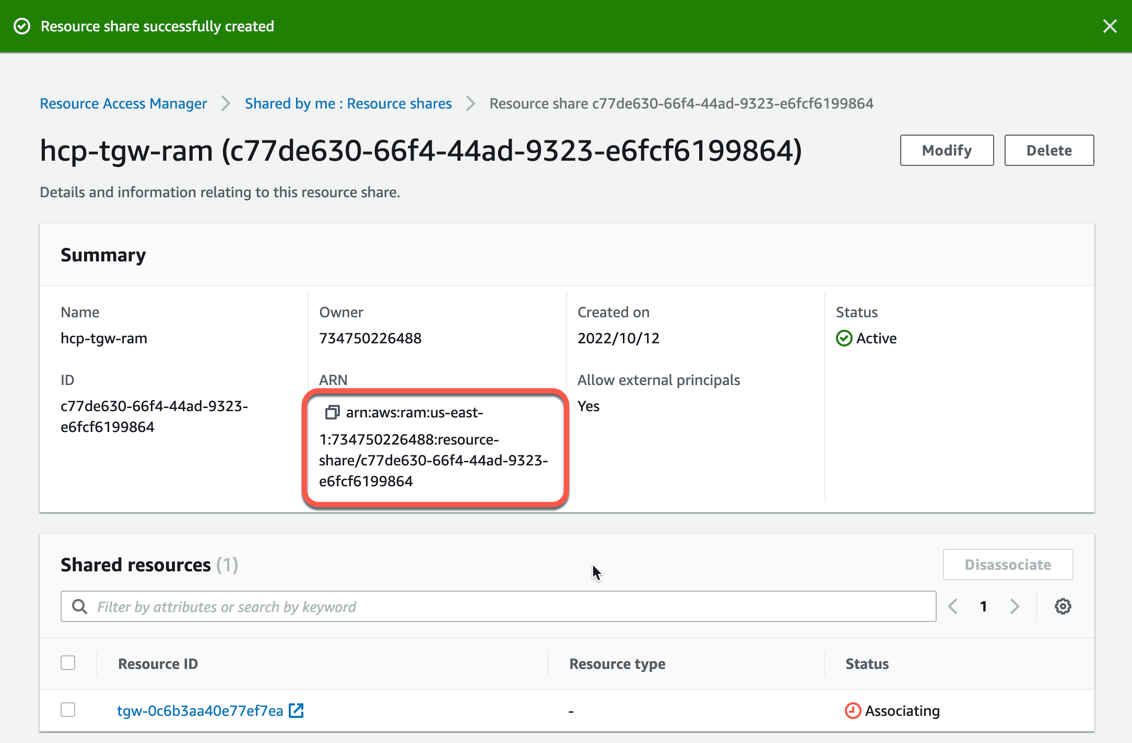Click the Disassociate button
The width and height of the screenshot is (1132, 743).
[1008, 565]
